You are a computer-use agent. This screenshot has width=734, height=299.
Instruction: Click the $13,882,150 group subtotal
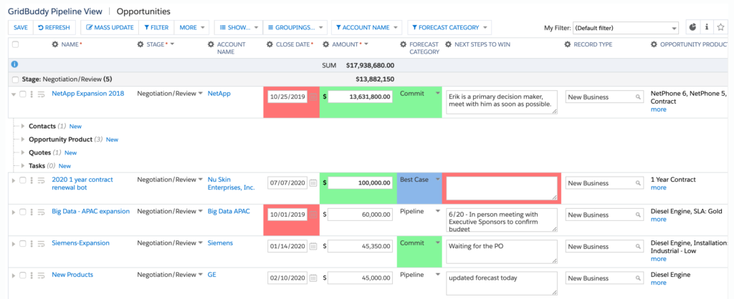click(375, 79)
